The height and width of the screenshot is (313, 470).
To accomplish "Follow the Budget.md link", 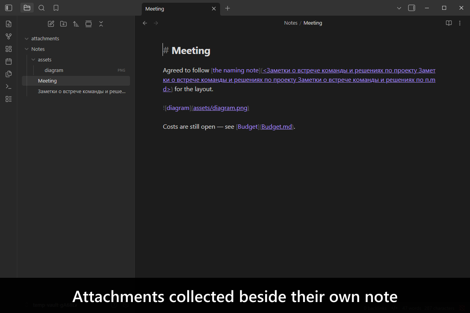I will (x=277, y=127).
